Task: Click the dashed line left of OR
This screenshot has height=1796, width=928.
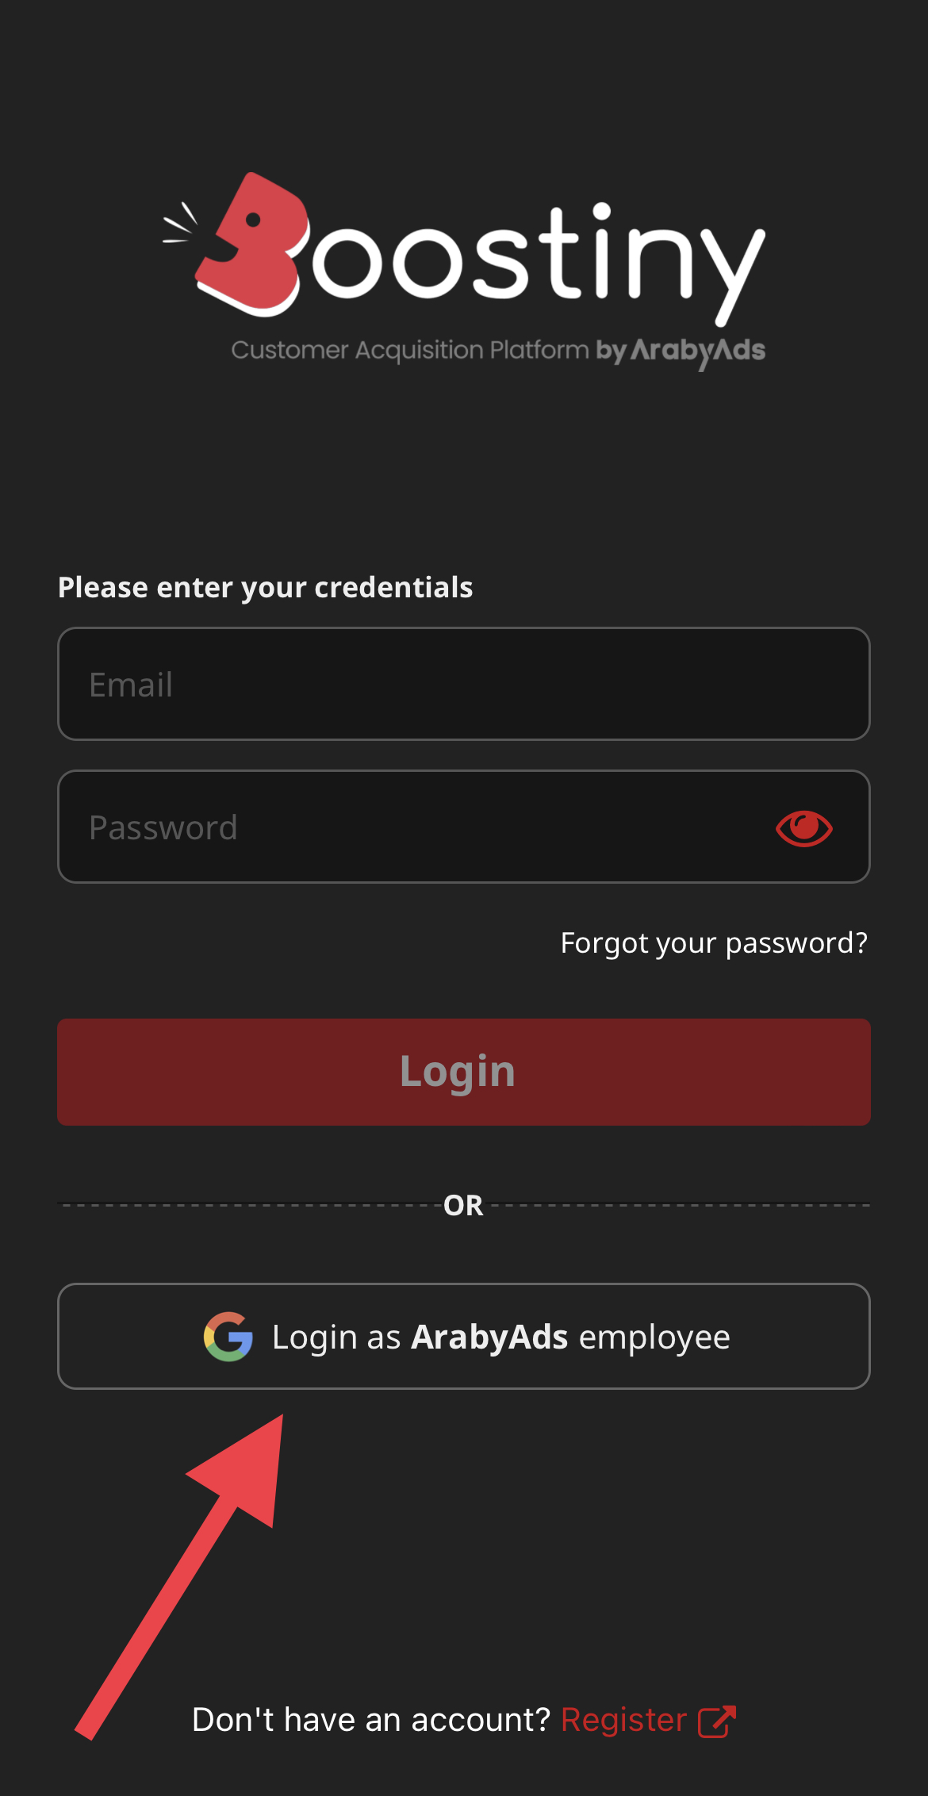Action: (x=246, y=1205)
